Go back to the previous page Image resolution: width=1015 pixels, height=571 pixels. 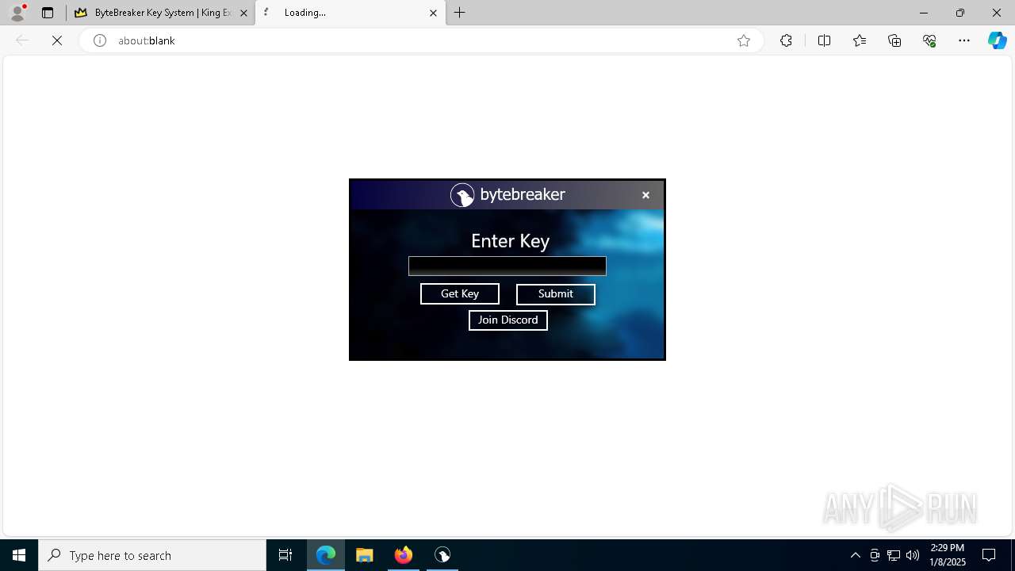pos(22,40)
